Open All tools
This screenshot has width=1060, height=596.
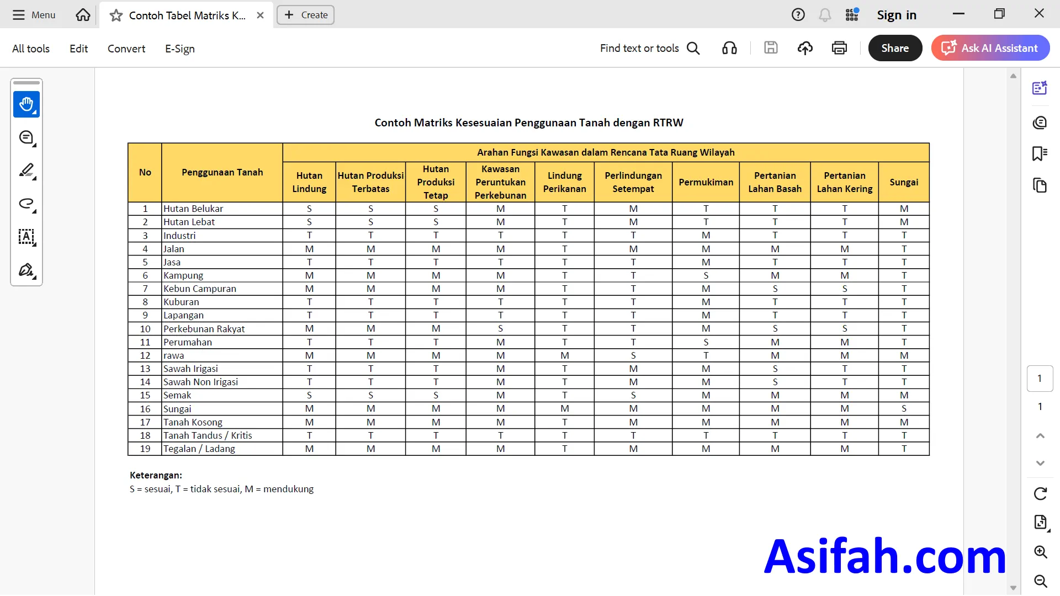click(31, 49)
